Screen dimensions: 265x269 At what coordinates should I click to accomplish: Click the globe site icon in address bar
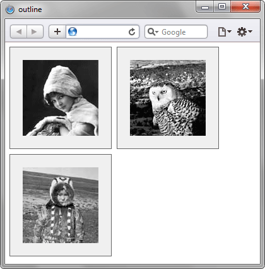point(73,32)
